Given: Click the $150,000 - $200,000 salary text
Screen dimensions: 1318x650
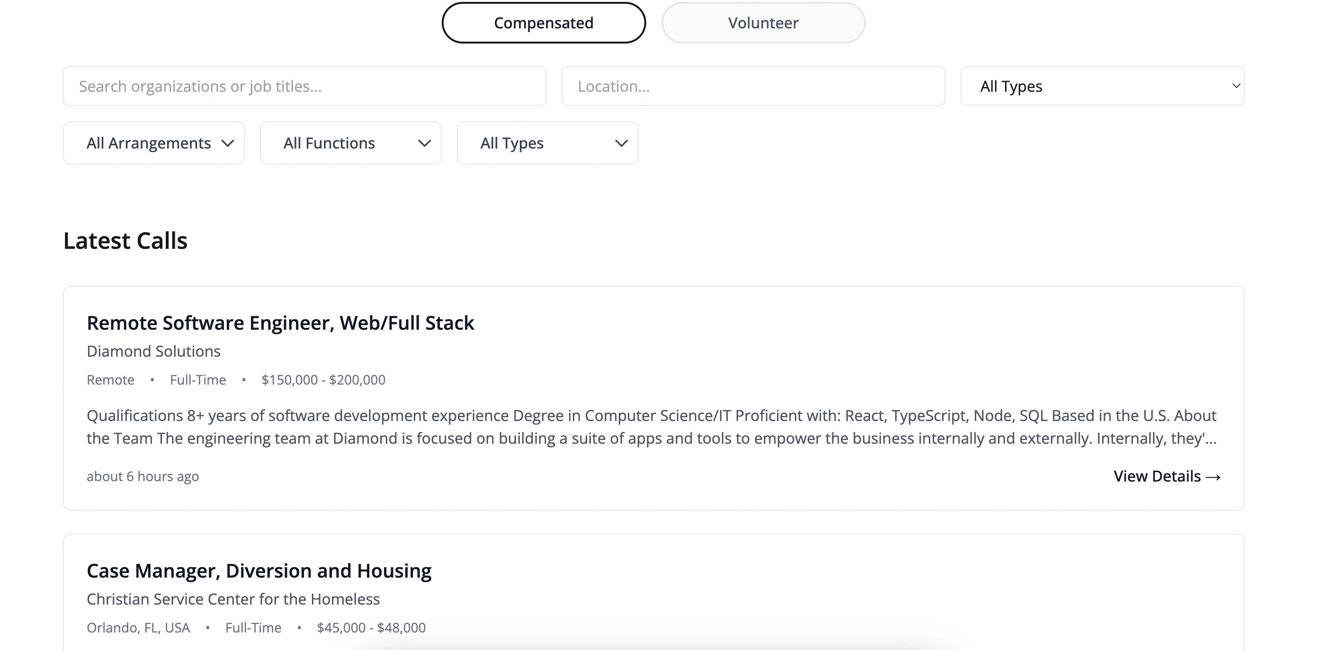Looking at the screenshot, I should coord(323,379).
